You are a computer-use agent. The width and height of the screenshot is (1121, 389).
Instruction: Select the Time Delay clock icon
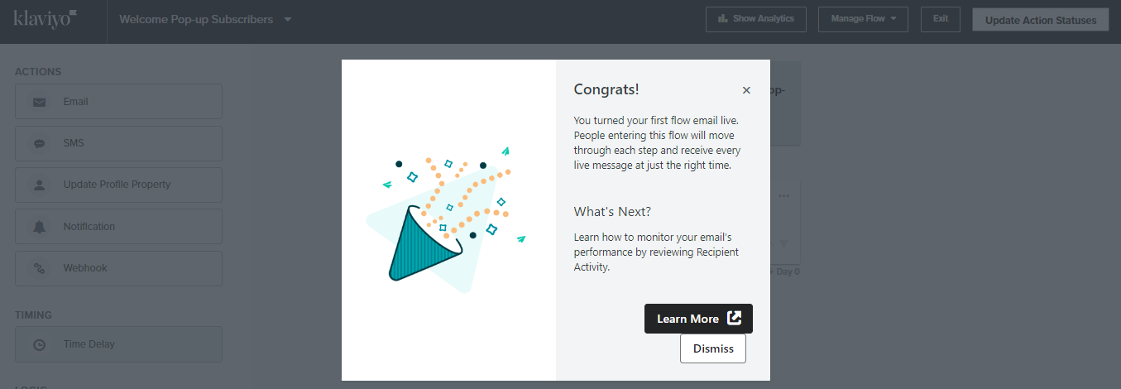point(39,345)
